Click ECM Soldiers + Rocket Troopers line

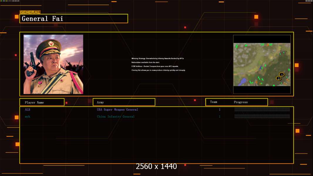click(x=155, y=66)
